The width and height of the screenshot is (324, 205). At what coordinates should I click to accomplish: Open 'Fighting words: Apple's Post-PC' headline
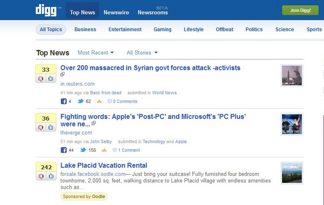tap(153, 120)
